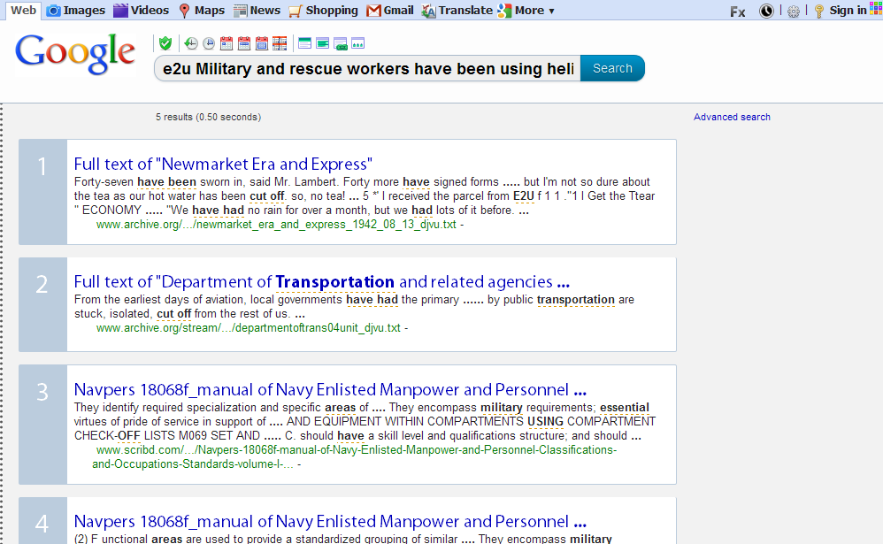The width and height of the screenshot is (883, 544).
Task: Open Maps from the top bar
Action: point(202,10)
